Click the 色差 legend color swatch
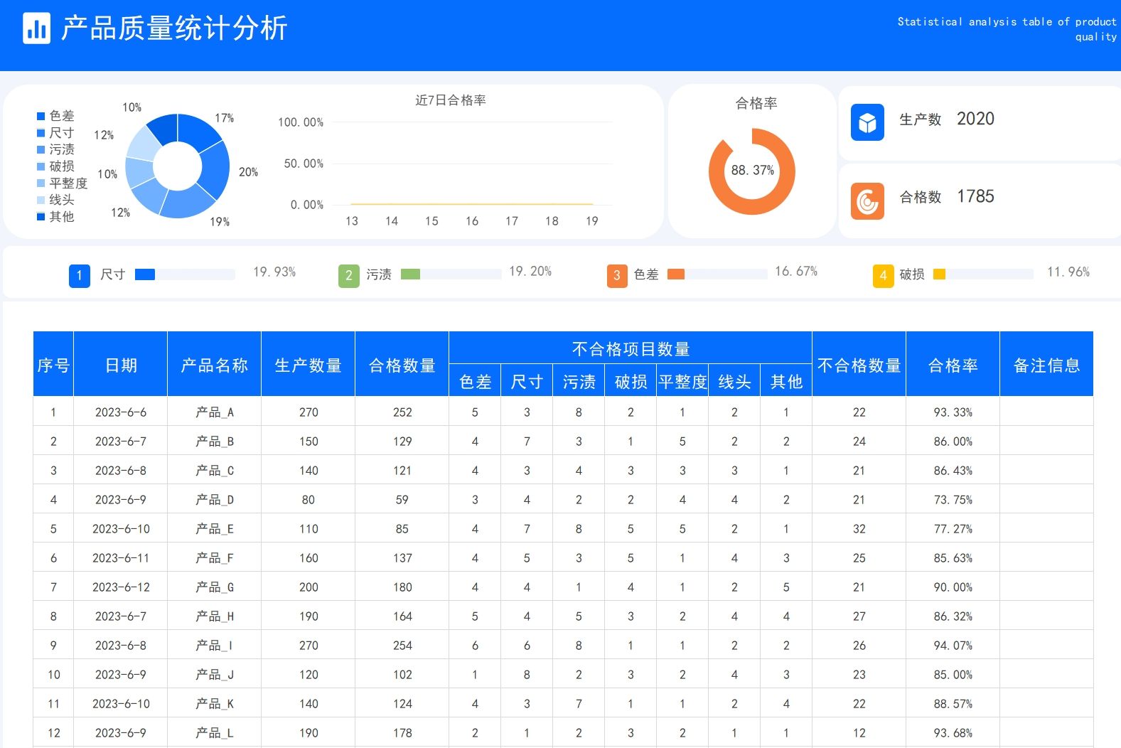The image size is (1121, 748). click(x=41, y=116)
